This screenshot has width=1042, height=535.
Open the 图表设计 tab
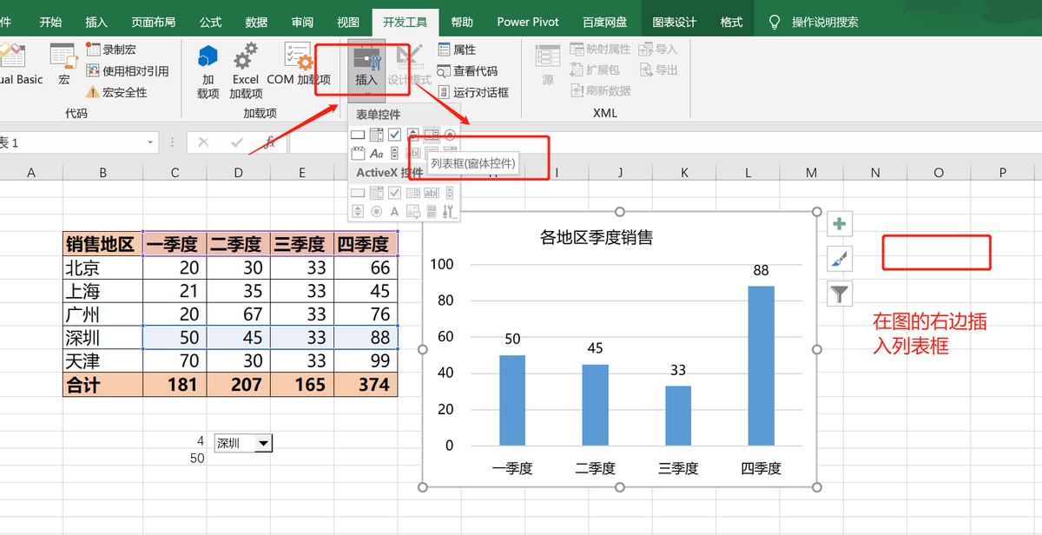[675, 22]
